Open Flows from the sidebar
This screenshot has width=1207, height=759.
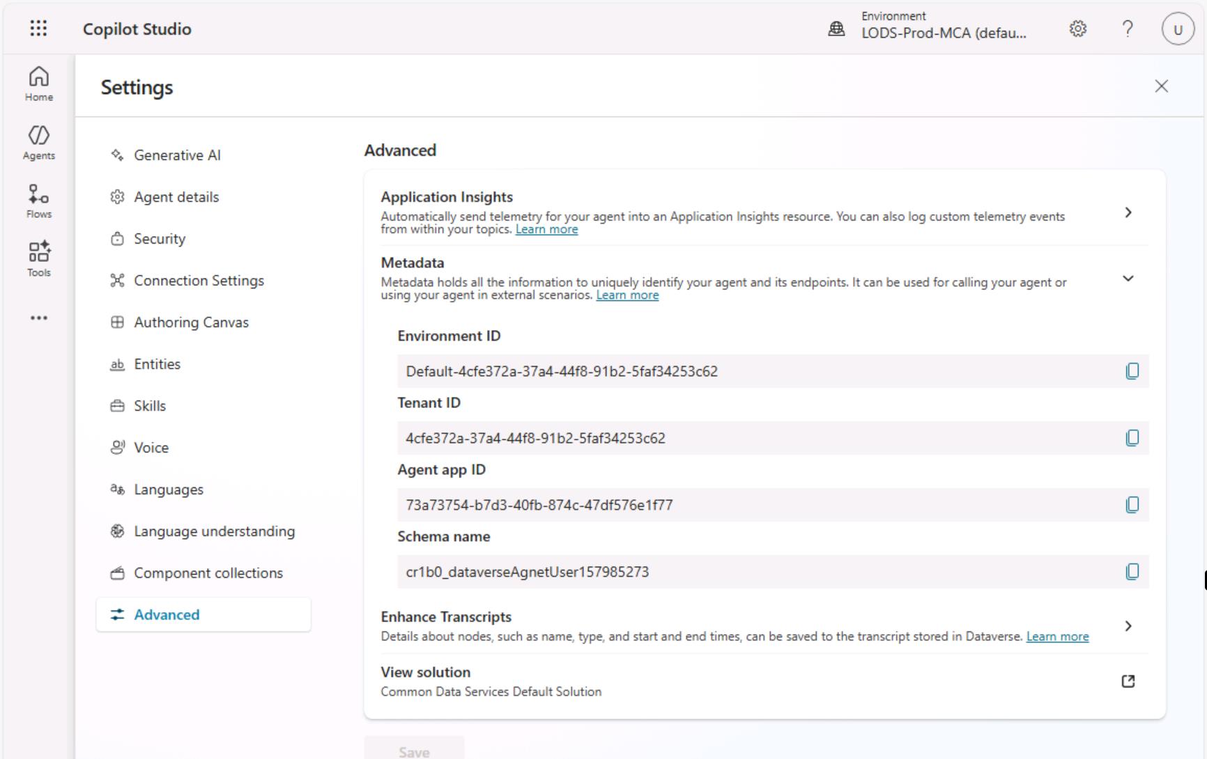point(38,201)
